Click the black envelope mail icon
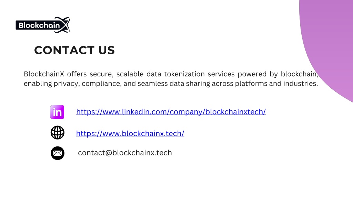Viewport: 353px width, 198px height. coord(58,153)
